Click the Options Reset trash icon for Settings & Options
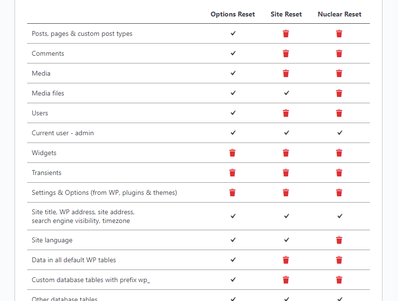Screen dimensions: 398x301 click(232, 192)
